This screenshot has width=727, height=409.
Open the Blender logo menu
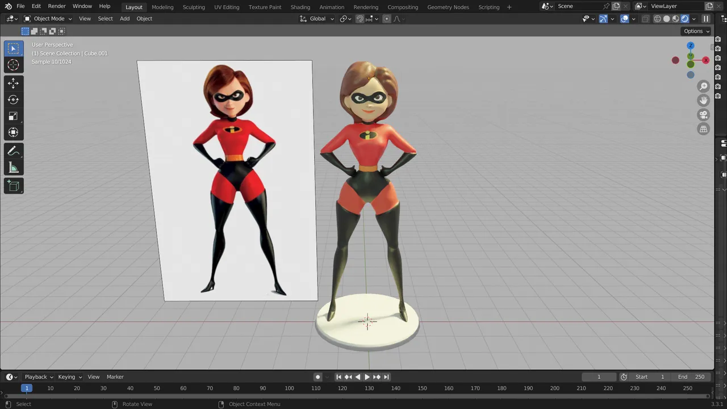point(8,6)
